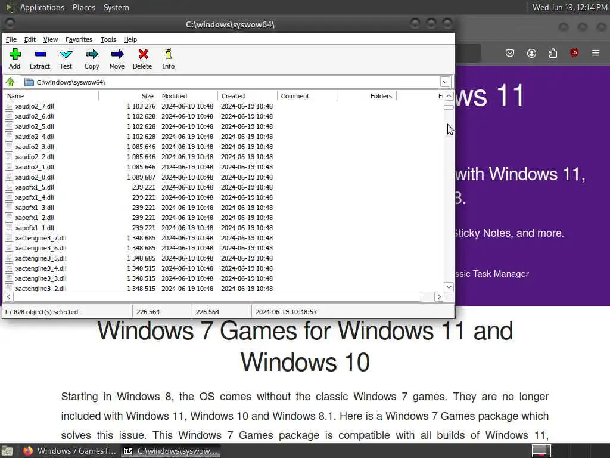Click file icon of xaudio2_7.dll

(x=10, y=106)
